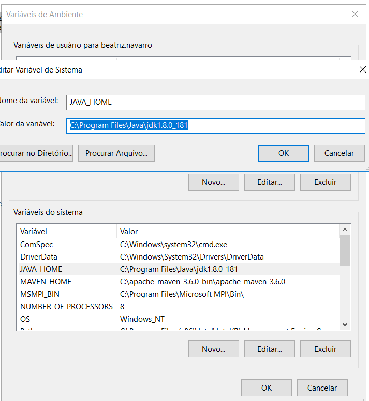Click value C:\apache-maven-3.6.0-bin\apache-maven-3.6.0
Image resolution: width=369 pixels, height=401 pixels.
point(202,282)
